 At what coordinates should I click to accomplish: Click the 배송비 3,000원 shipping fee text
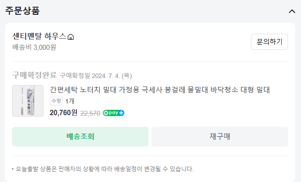[34, 47]
